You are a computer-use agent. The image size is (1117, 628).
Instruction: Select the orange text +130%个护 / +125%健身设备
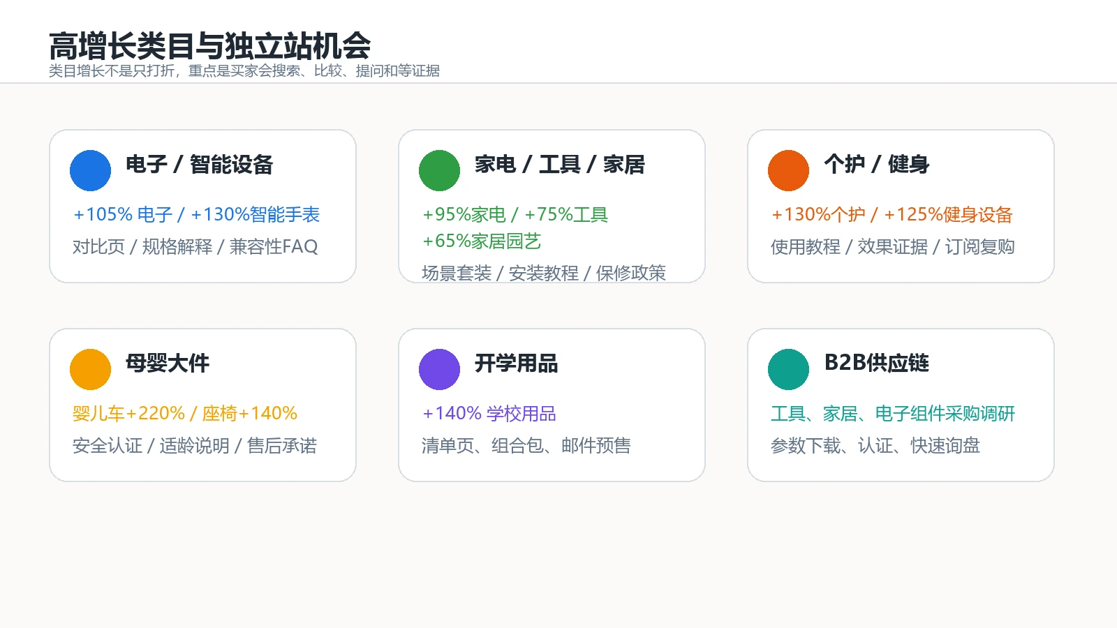click(892, 214)
